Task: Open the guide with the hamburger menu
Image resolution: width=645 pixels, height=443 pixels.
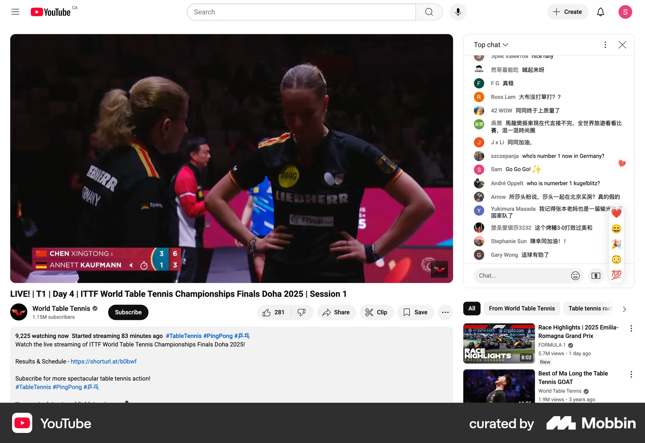Action: click(x=15, y=11)
